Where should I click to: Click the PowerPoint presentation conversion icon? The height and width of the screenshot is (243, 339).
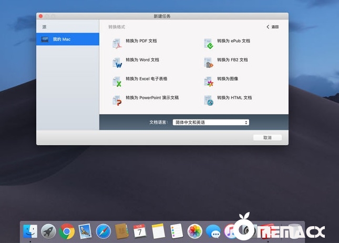tap(117, 100)
